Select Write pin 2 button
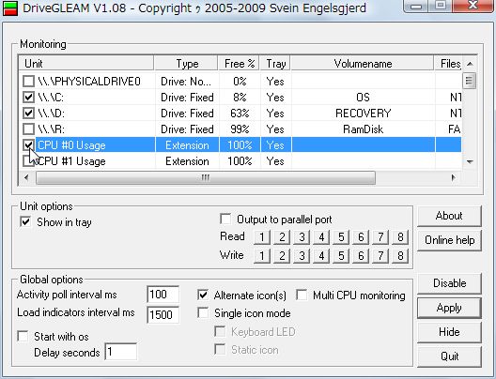Screen dimensions: 496x379 (x=282, y=256)
